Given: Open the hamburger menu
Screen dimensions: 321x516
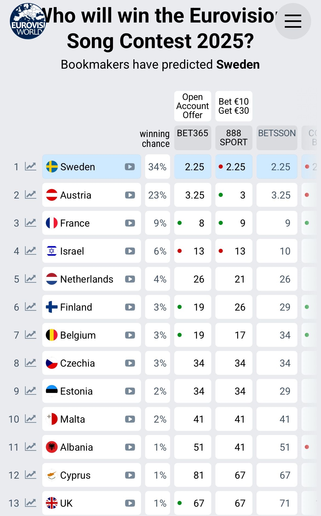Looking at the screenshot, I should tap(293, 21).
